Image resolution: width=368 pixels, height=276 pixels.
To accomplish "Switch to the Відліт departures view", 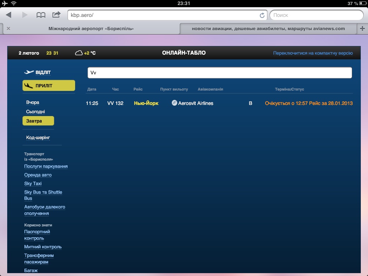I will (43, 73).
